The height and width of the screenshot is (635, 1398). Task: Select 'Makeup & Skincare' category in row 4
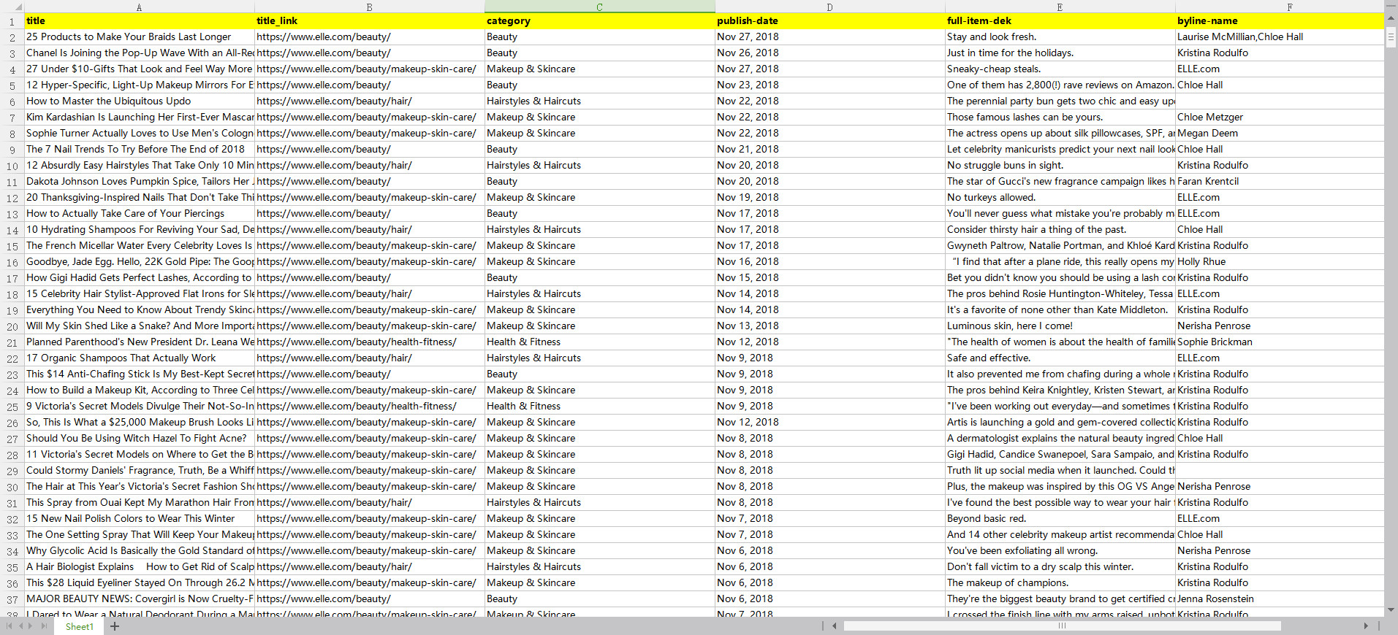(600, 69)
